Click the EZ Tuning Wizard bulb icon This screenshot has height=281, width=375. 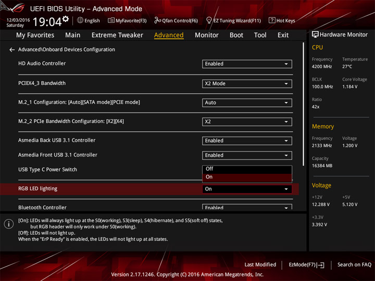pos(209,20)
